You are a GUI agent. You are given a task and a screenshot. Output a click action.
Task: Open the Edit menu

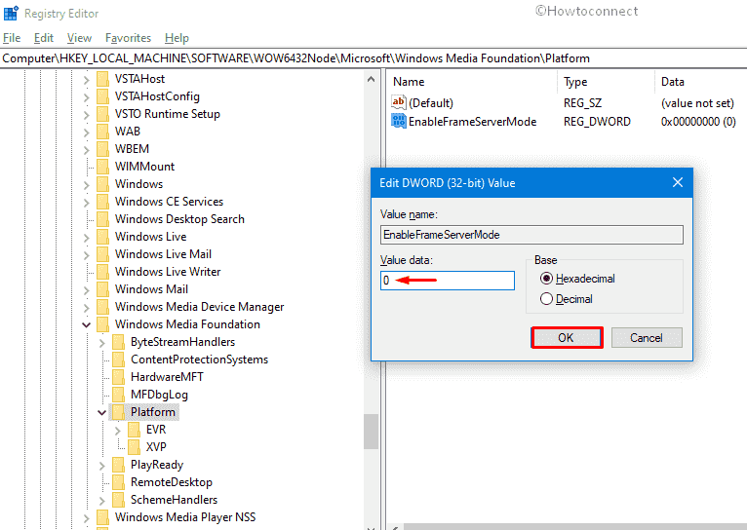click(43, 38)
